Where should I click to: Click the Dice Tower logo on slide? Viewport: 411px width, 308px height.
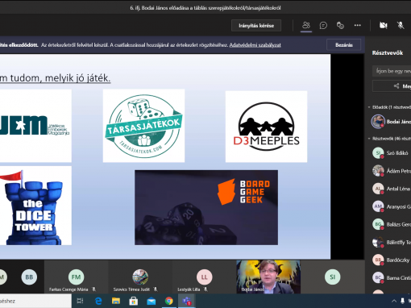coord(35,206)
